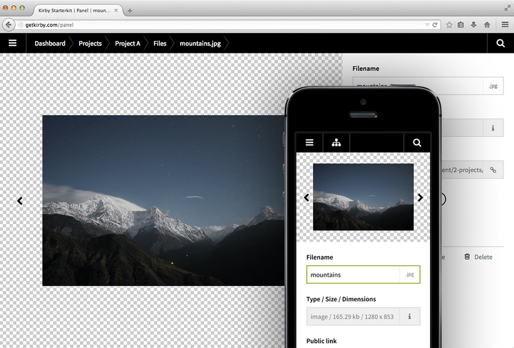Show next image on the phone preview
This screenshot has height=348, width=514.
tap(421, 197)
